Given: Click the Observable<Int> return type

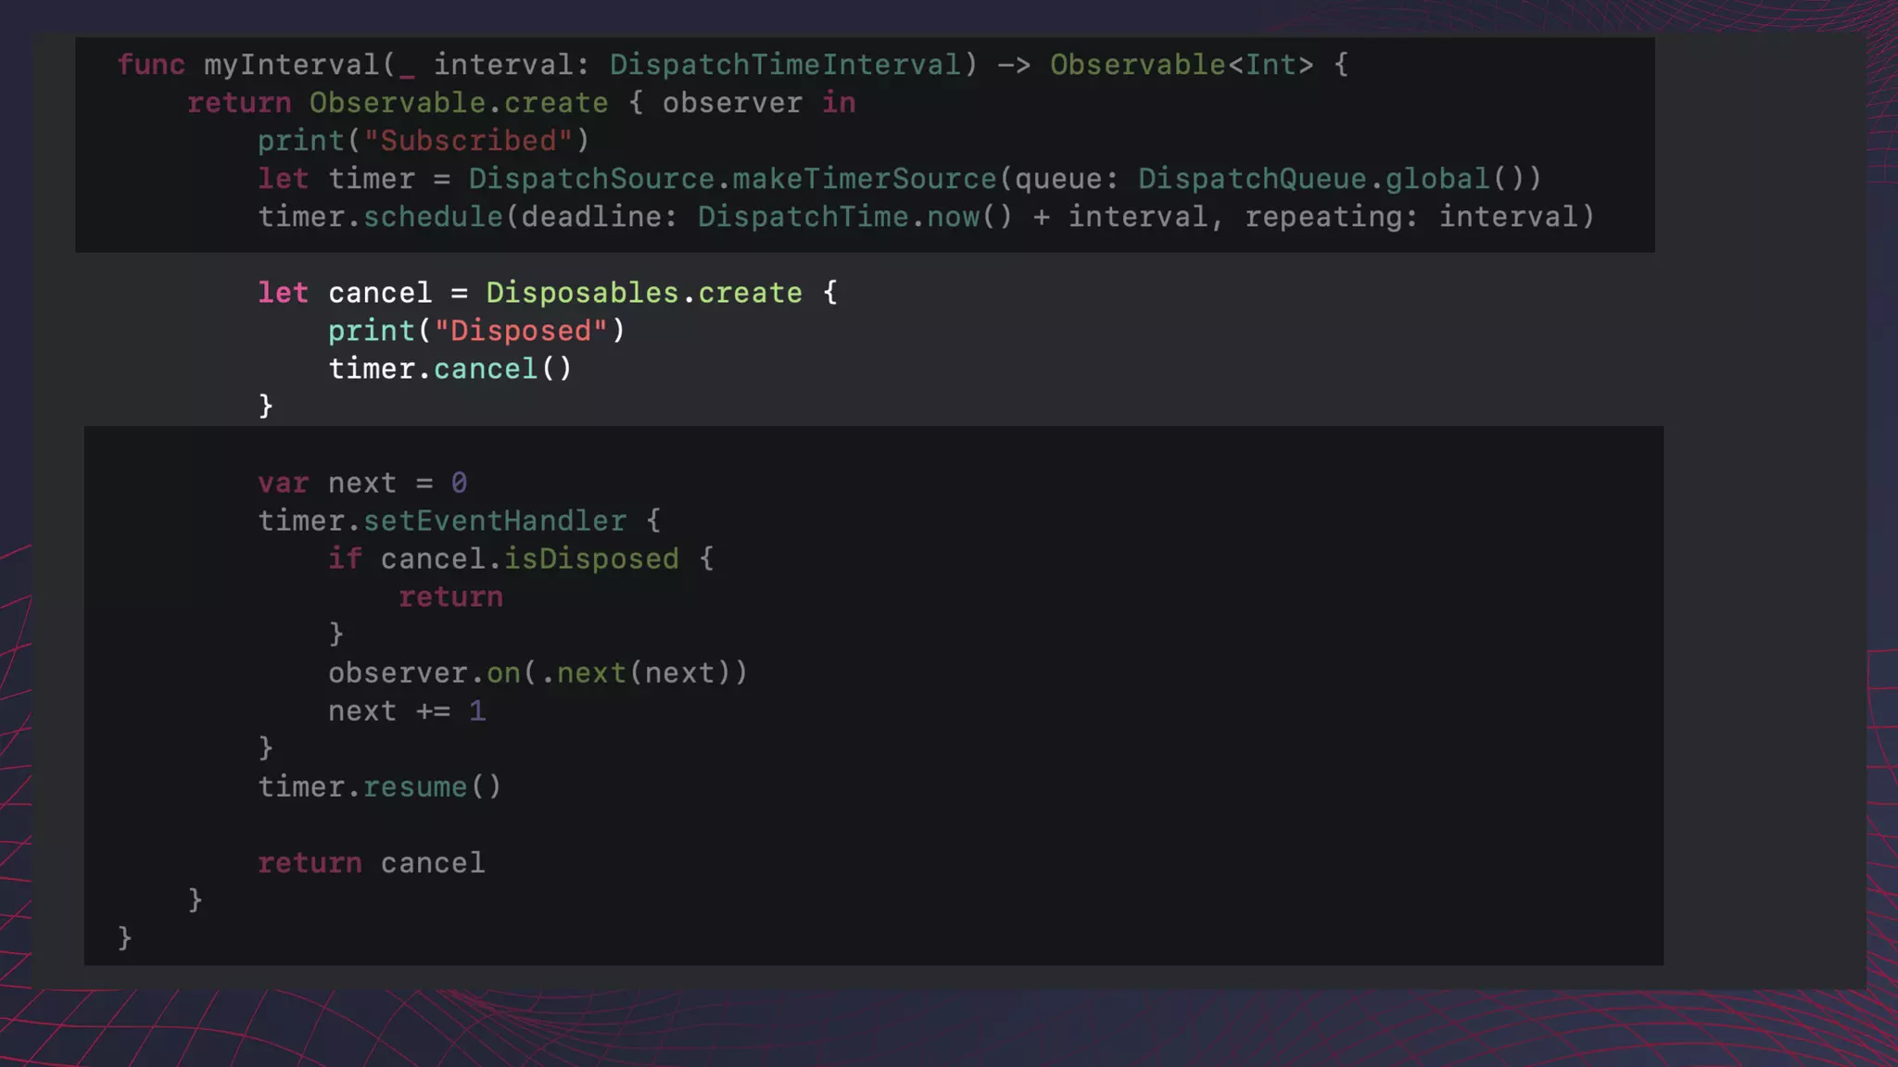Looking at the screenshot, I should point(1182,65).
